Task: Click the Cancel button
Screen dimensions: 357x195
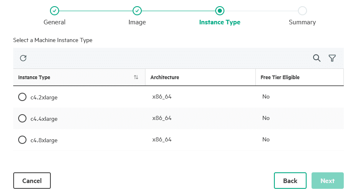Action: click(32, 181)
